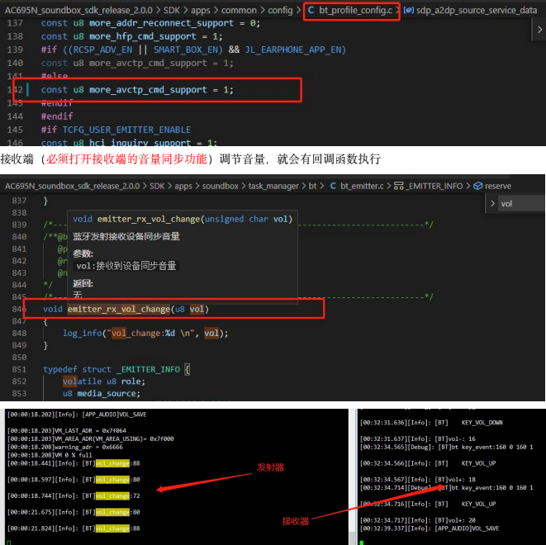546x545 pixels.
Task: Click the red text 必须打开接收端的音量同步功能
Action: (x=126, y=159)
